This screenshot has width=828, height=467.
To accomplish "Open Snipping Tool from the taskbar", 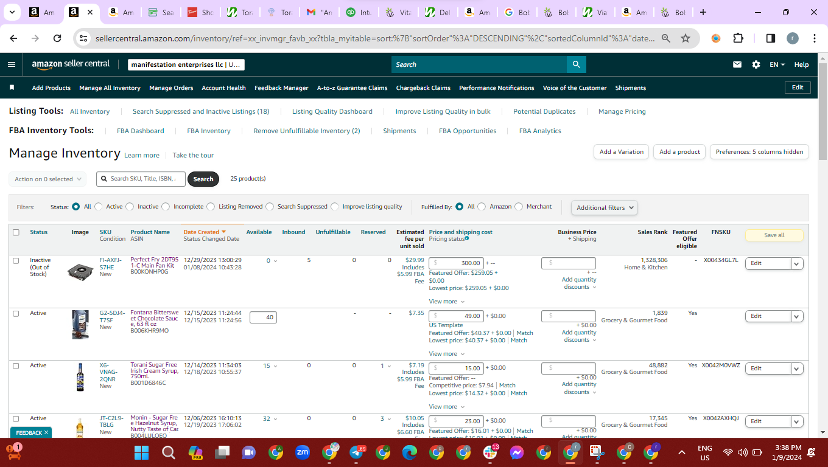I will tap(597, 452).
